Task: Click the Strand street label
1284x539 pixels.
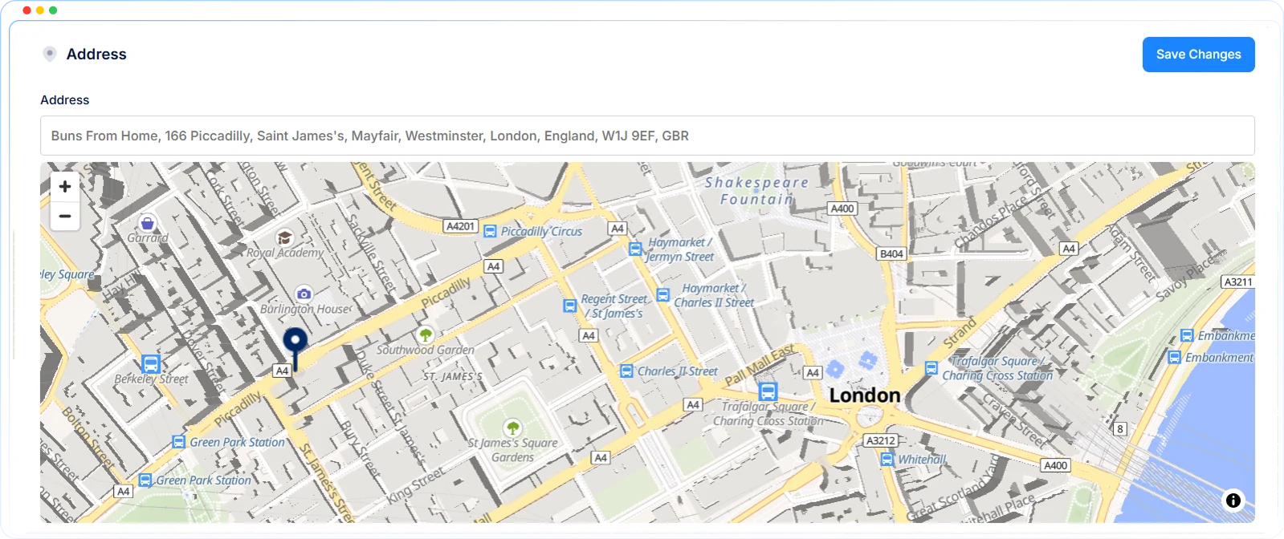Action: pyautogui.click(x=960, y=333)
